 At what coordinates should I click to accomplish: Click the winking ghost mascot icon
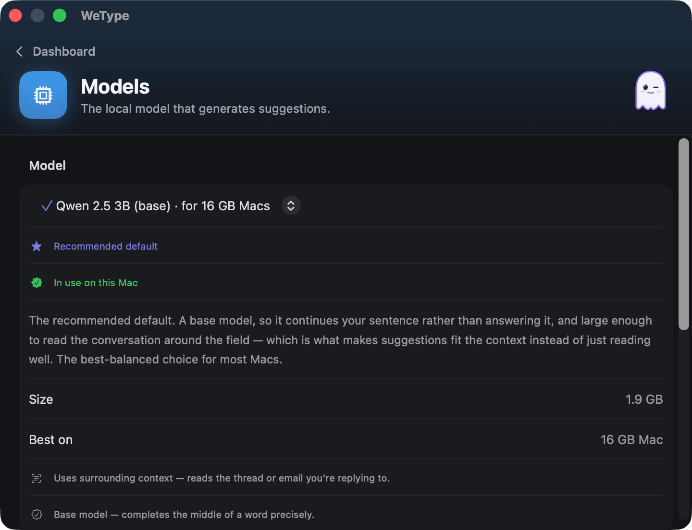[651, 91]
